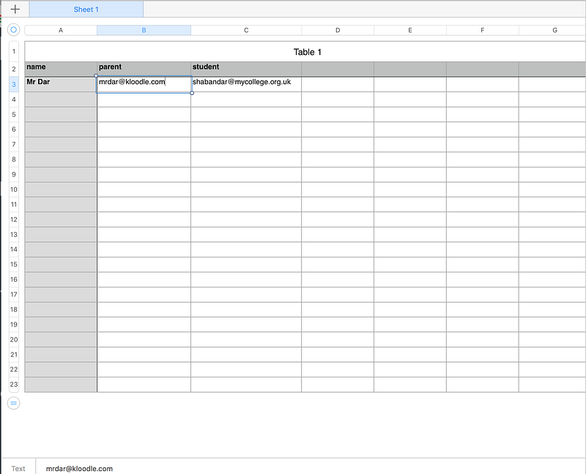Select row 6 header
The image size is (586, 474).
(14, 129)
